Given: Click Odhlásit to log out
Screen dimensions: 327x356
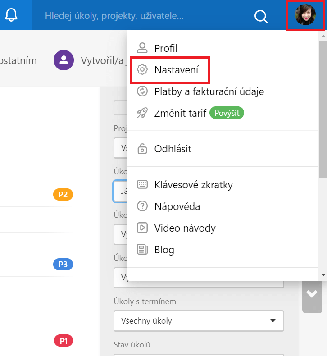Looking at the screenshot, I should [173, 149].
